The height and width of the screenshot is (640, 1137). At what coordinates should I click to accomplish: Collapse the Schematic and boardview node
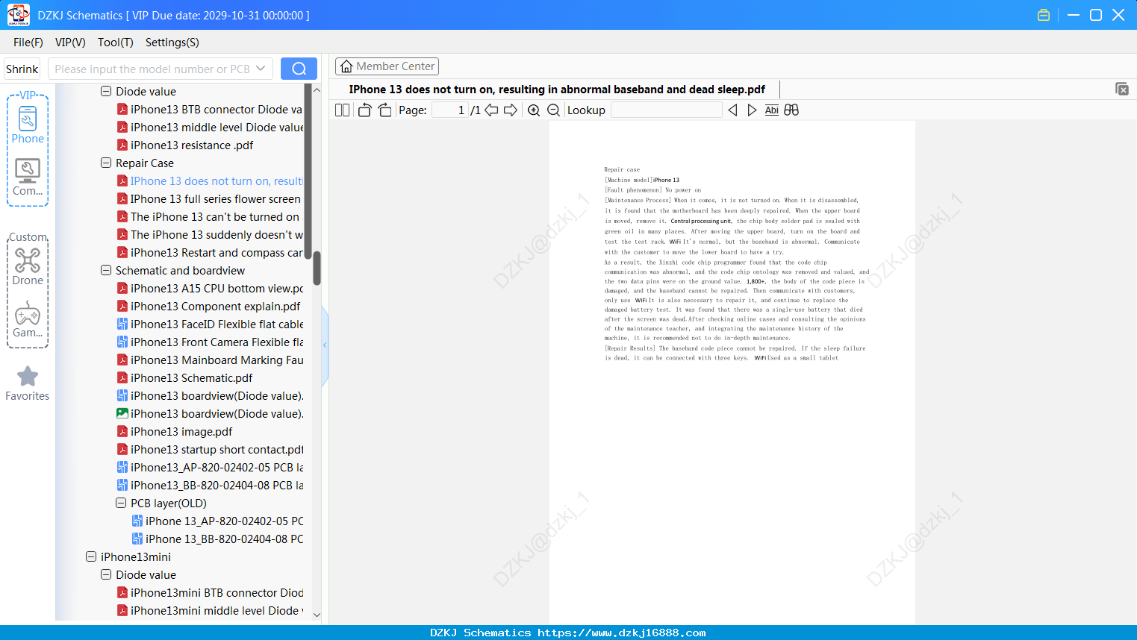(106, 270)
